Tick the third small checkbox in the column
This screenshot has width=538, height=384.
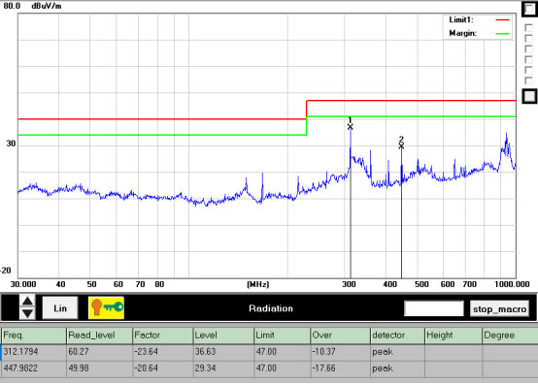pos(528,49)
